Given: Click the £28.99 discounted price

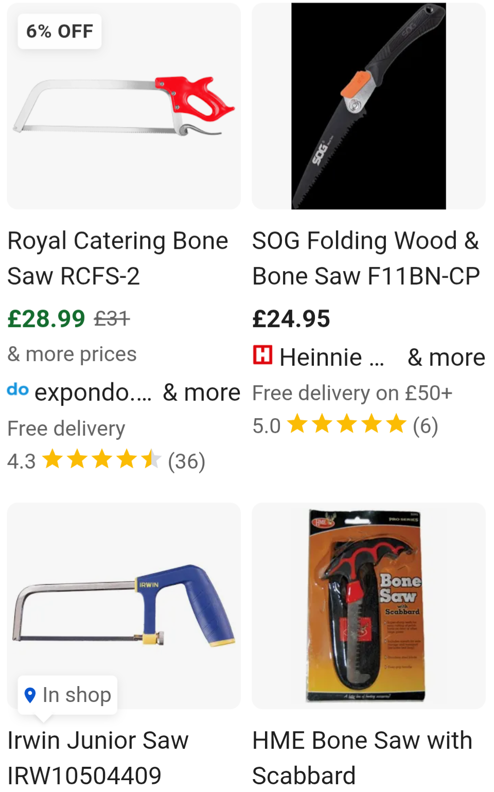Looking at the screenshot, I should click(x=46, y=319).
